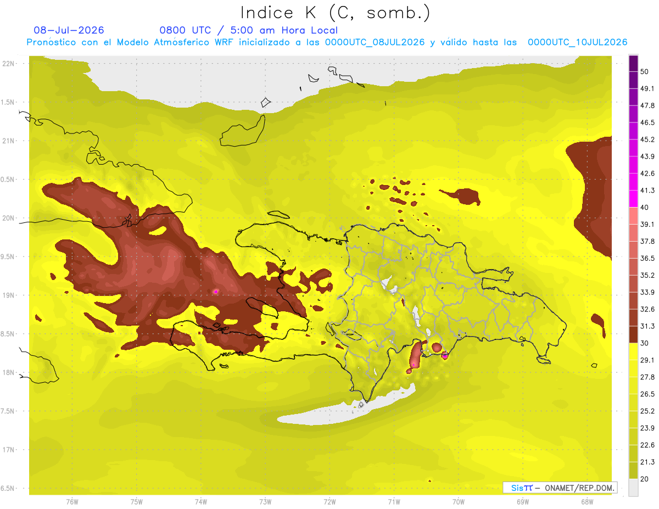The image size is (659, 509).
Task: Click the colorbar label '23.9'
Action: click(647, 428)
